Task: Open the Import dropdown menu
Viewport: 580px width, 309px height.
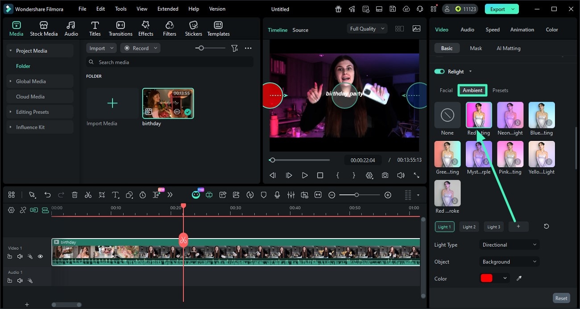Action: (101, 48)
